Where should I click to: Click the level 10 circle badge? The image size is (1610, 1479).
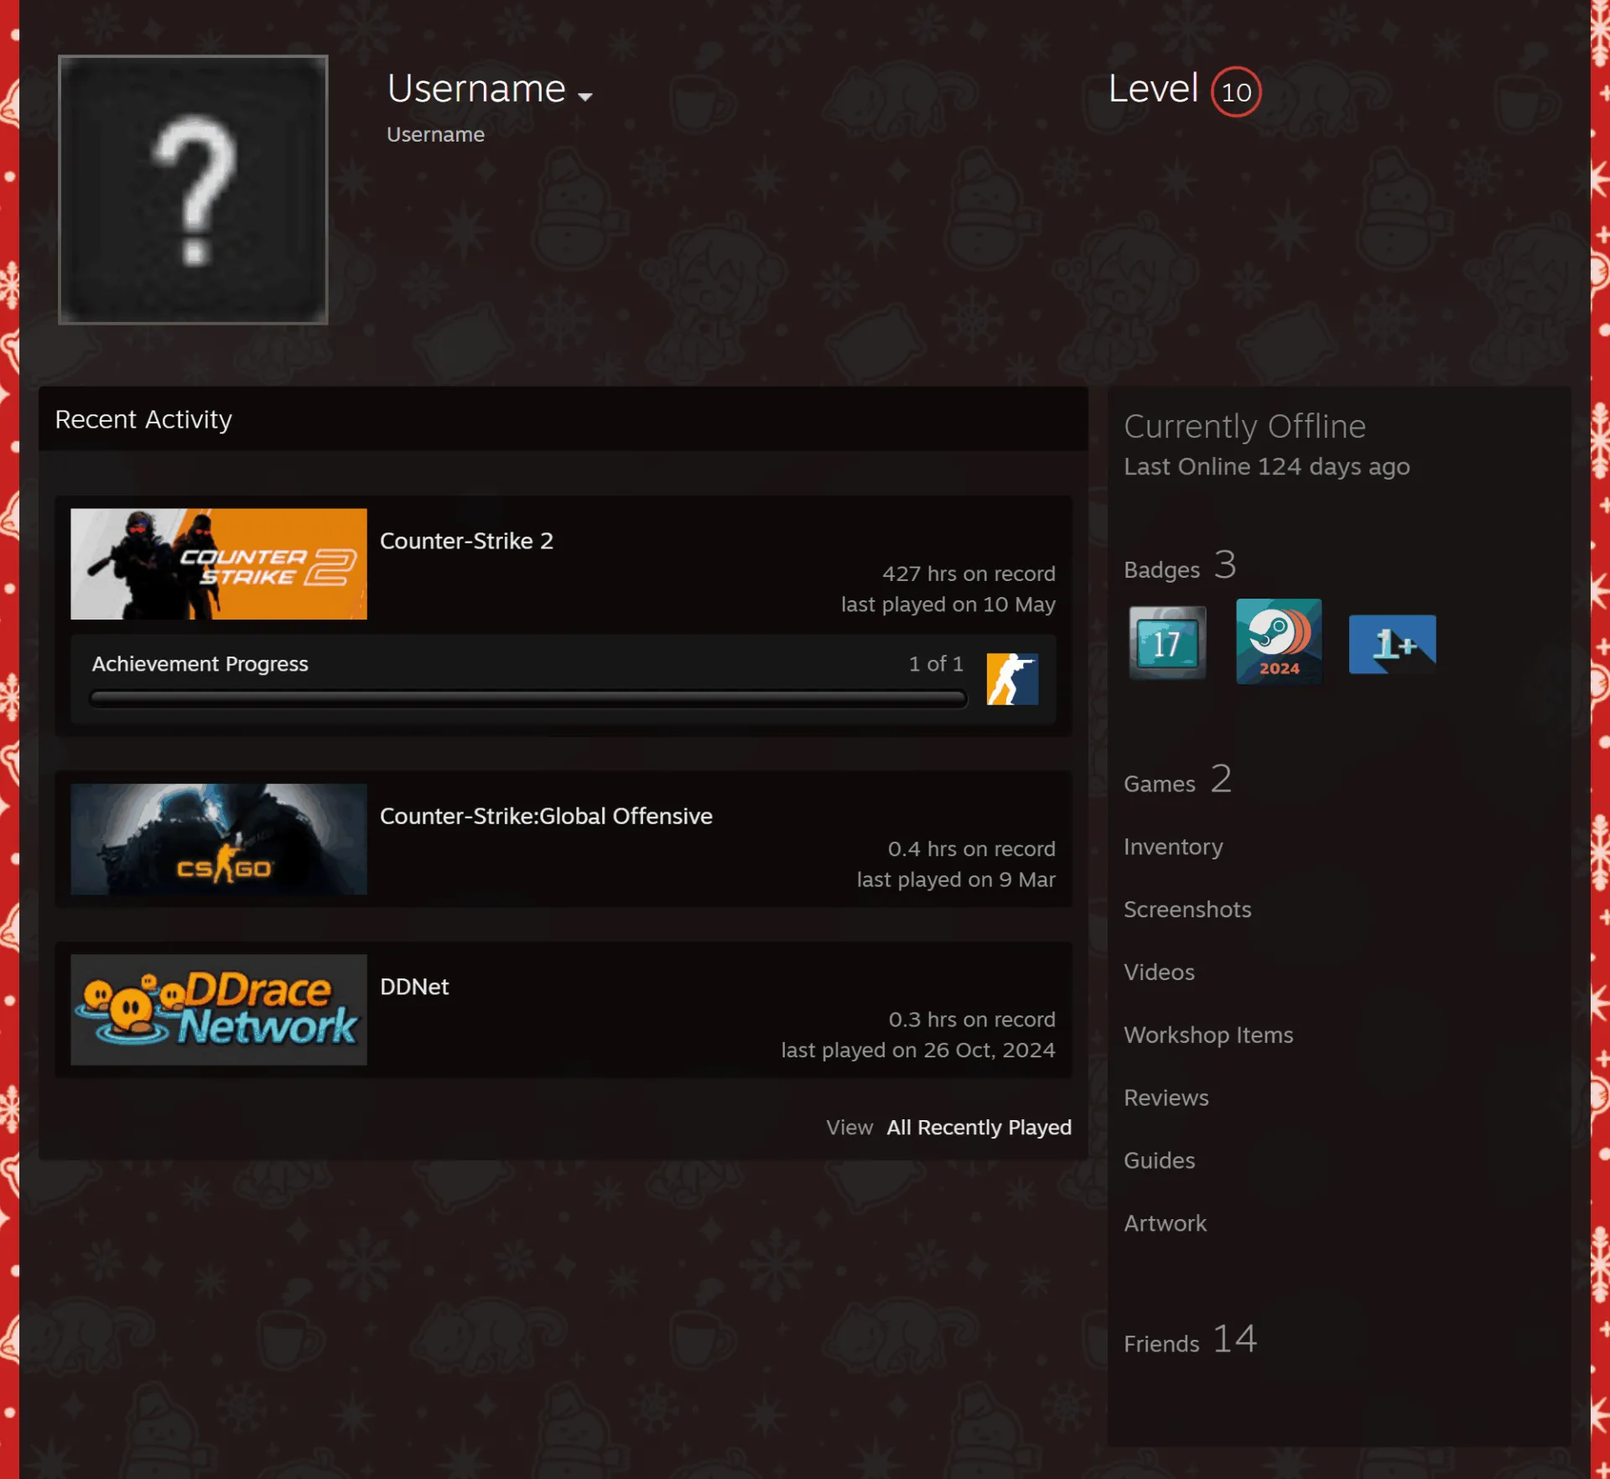(1236, 91)
